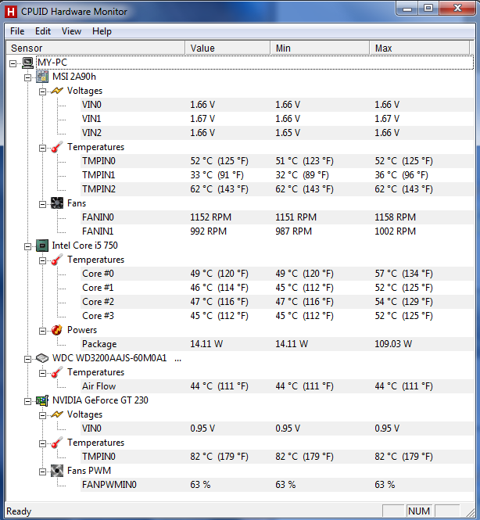Select the TMPIN2 temperature row
This screenshot has width=480, height=520.
(277, 189)
